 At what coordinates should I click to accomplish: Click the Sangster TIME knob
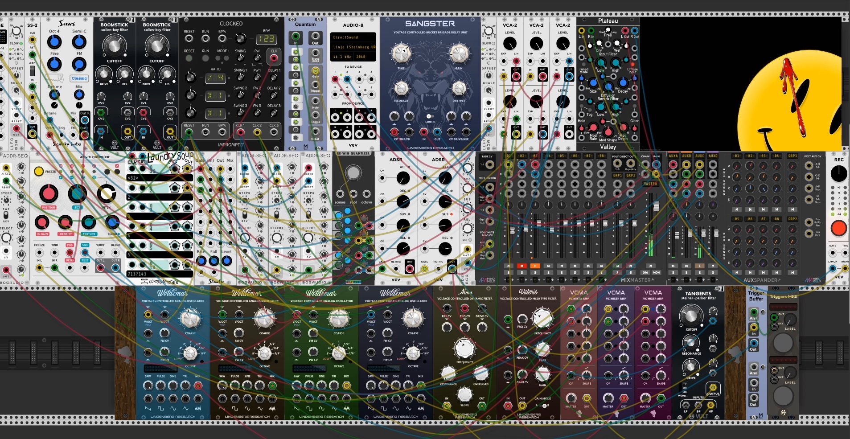[x=401, y=53]
